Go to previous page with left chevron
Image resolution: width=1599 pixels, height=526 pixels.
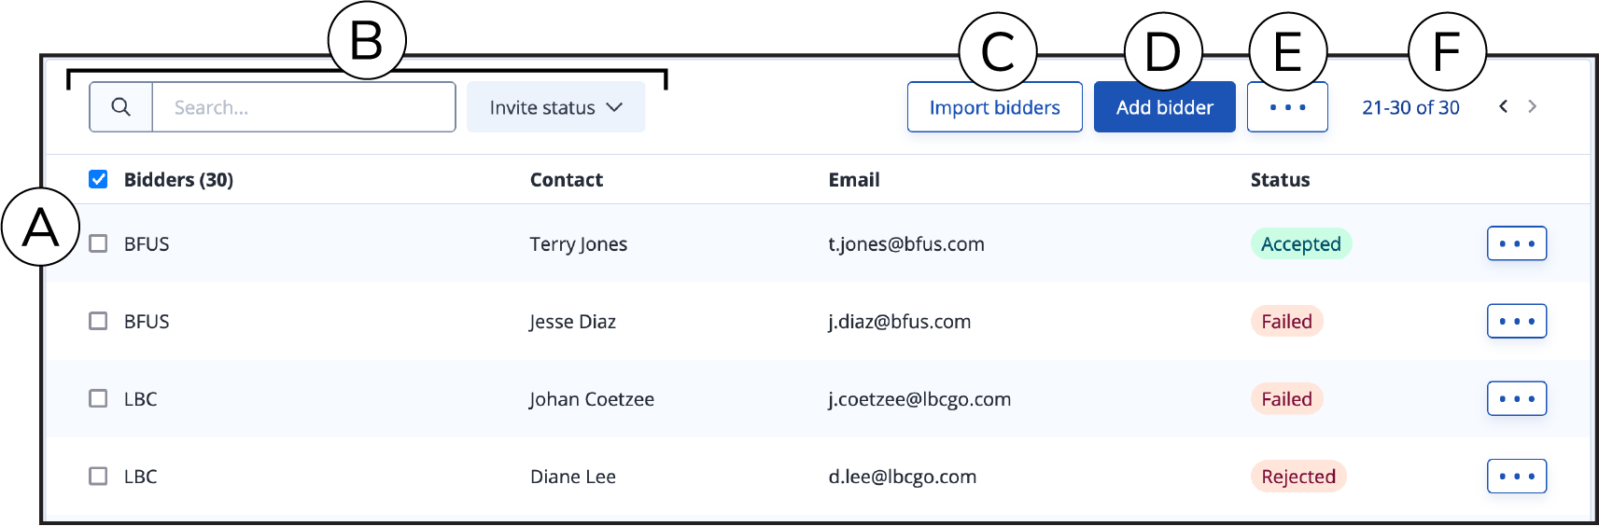click(x=1503, y=106)
